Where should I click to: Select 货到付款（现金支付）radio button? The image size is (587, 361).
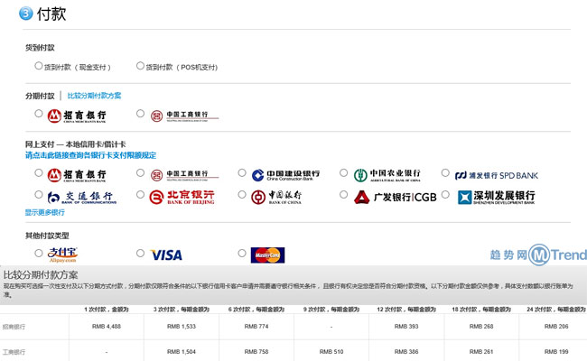tap(38, 66)
